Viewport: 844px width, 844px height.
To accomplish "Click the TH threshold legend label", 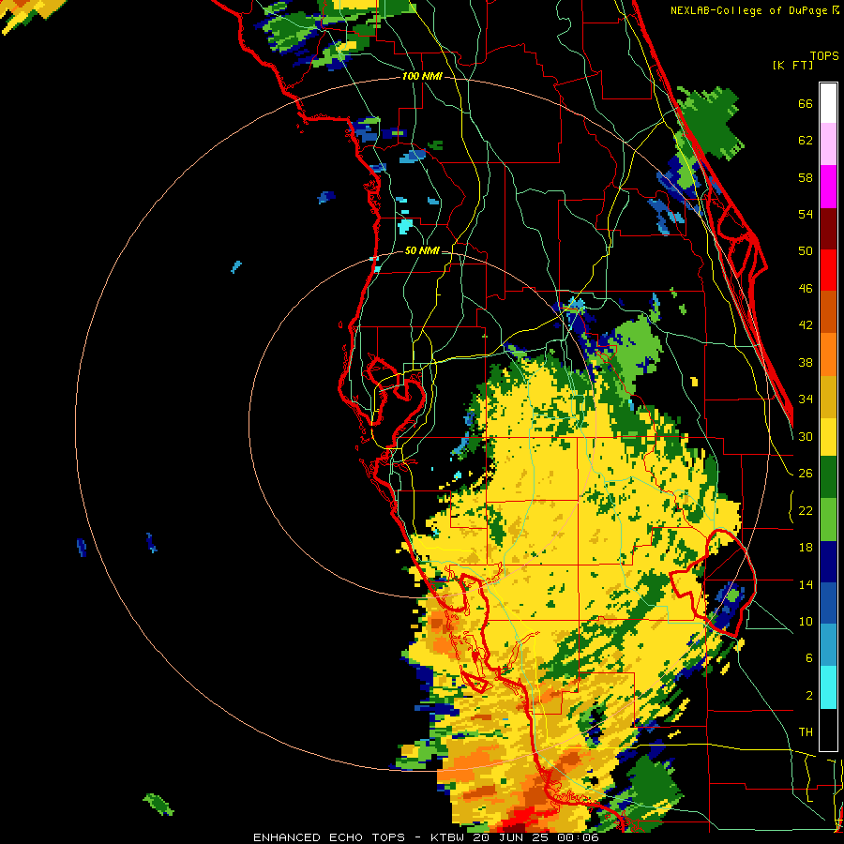I will coord(806,732).
